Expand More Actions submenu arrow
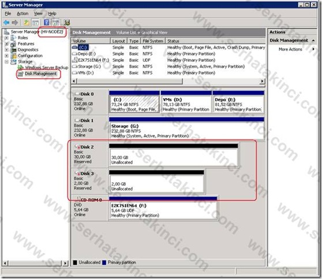322x279 pixels. coord(313,49)
